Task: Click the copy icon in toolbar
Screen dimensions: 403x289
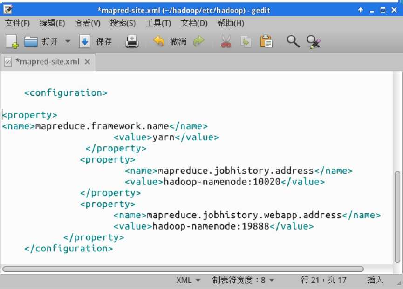Action: coord(246,41)
